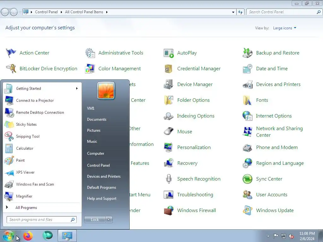Viewport: 323px width, 242px height.
Task: Click the Search Control Panel field
Action: tap(284, 12)
